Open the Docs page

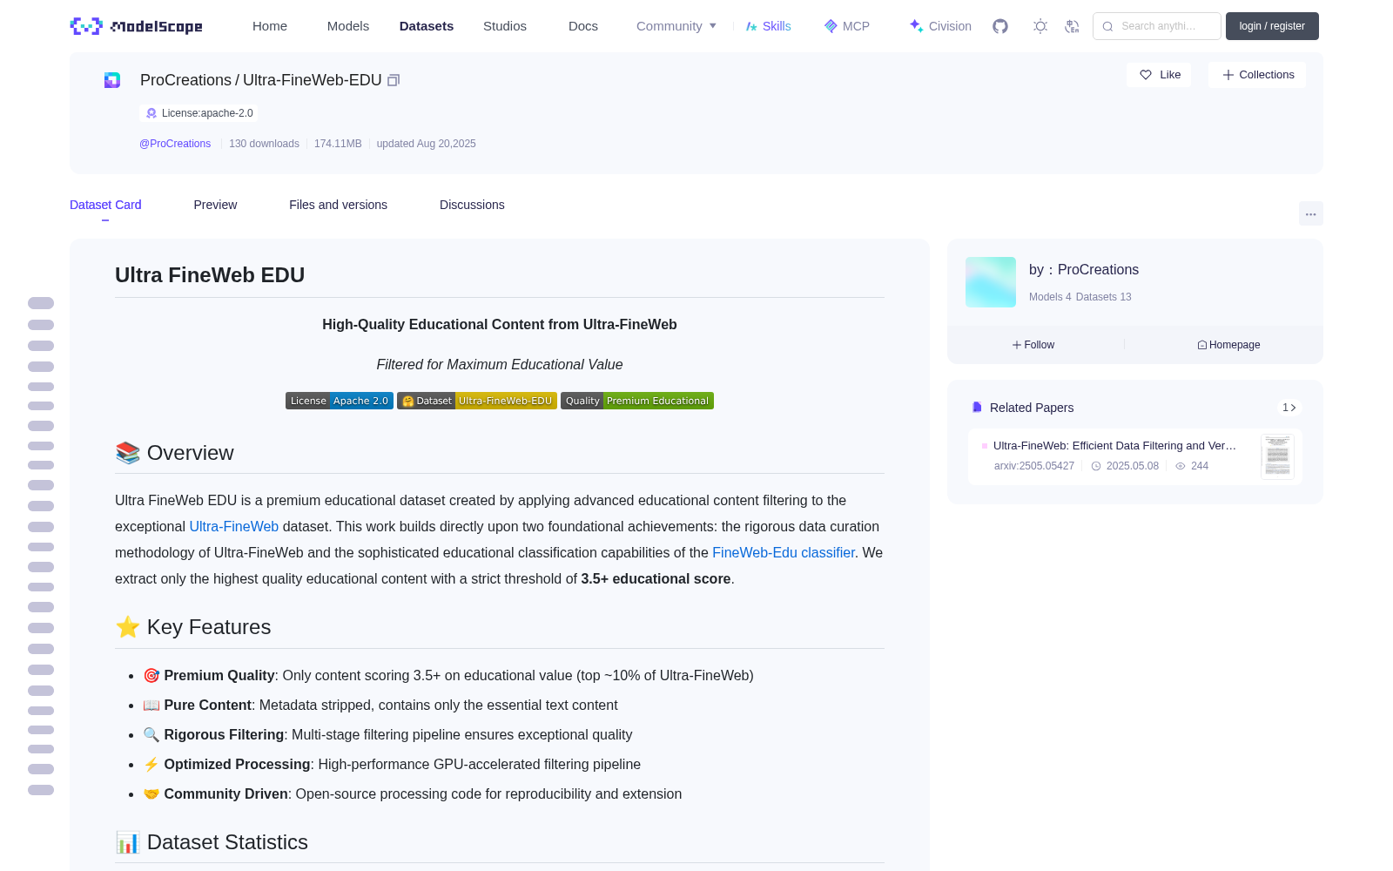tap(583, 26)
